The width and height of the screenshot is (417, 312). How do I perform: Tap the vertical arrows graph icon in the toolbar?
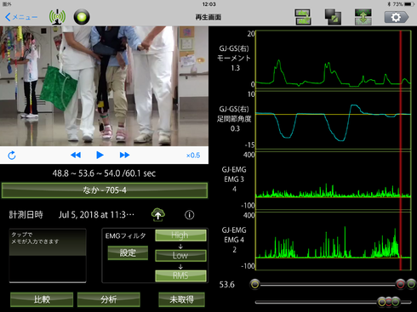click(363, 17)
